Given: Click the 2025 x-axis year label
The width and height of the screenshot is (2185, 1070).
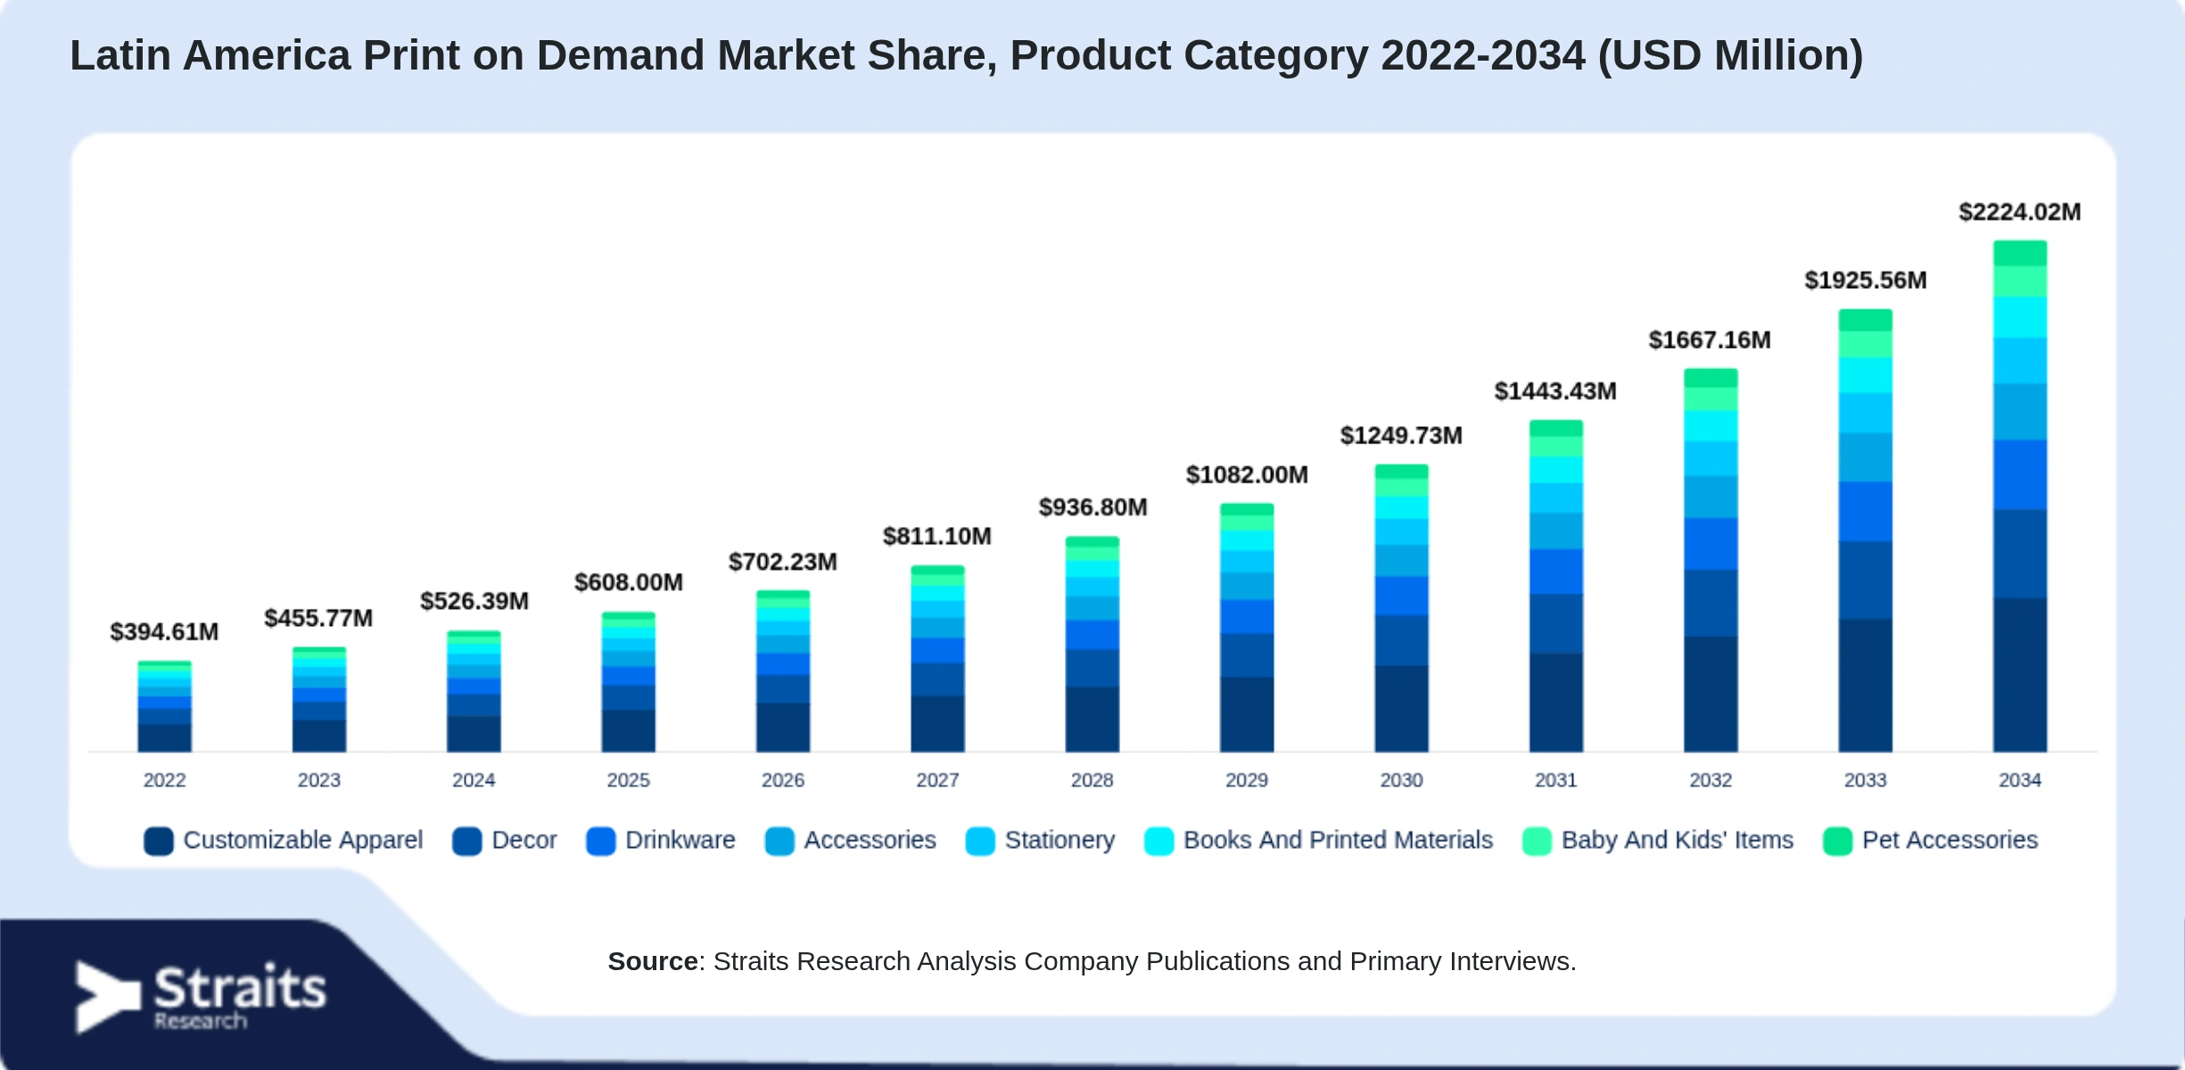Looking at the screenshot, I should click(629, 781).
